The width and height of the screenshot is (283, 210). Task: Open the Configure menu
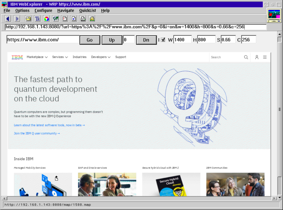43,11
